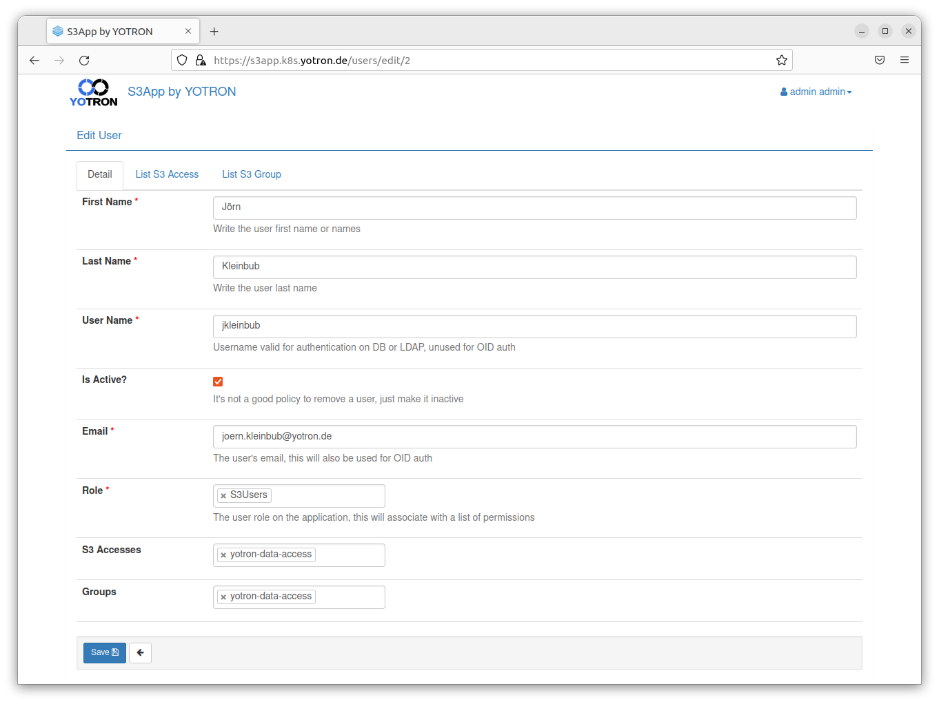Screen dimensions: 939x704
Task: Open the S3App by YOTRON title link
Action: click(x=182, y=92)
